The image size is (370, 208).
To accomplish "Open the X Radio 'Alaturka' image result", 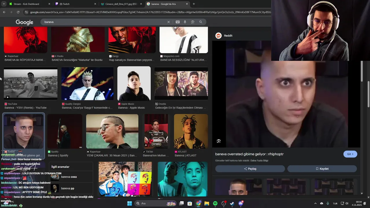I will (78, 40).
